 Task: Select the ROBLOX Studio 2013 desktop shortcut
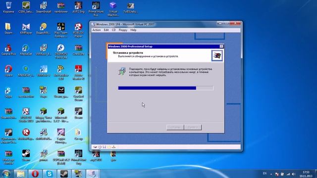[26, 115]
